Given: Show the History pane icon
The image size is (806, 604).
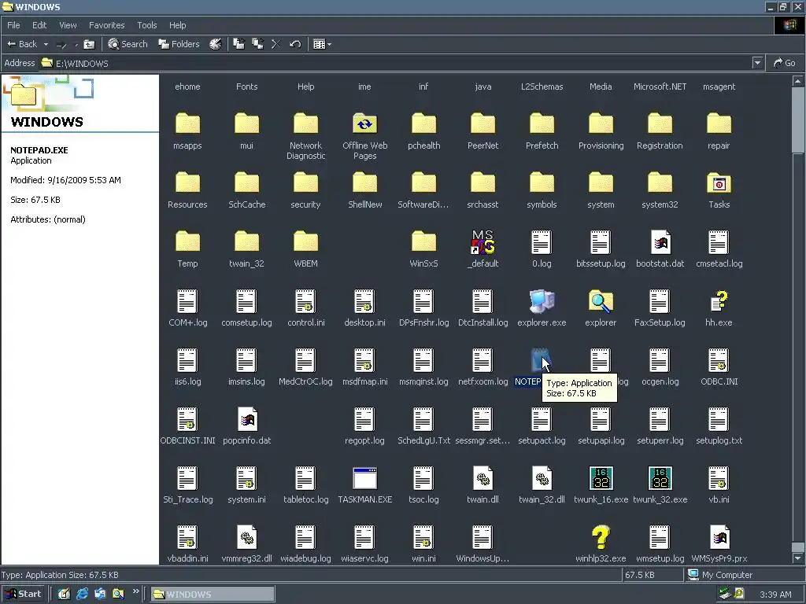Looking at the screenshot, I should (216, 44).
